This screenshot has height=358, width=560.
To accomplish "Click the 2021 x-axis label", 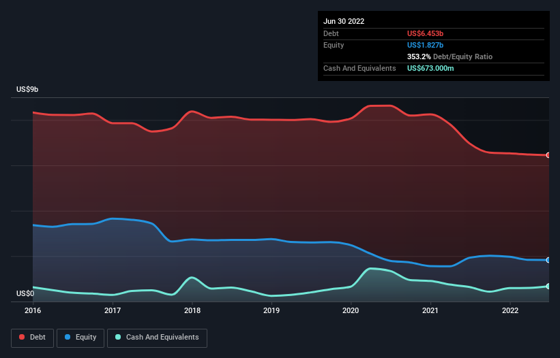I will (430, 310).
